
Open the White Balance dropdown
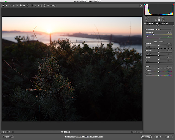tap(163, 29)
